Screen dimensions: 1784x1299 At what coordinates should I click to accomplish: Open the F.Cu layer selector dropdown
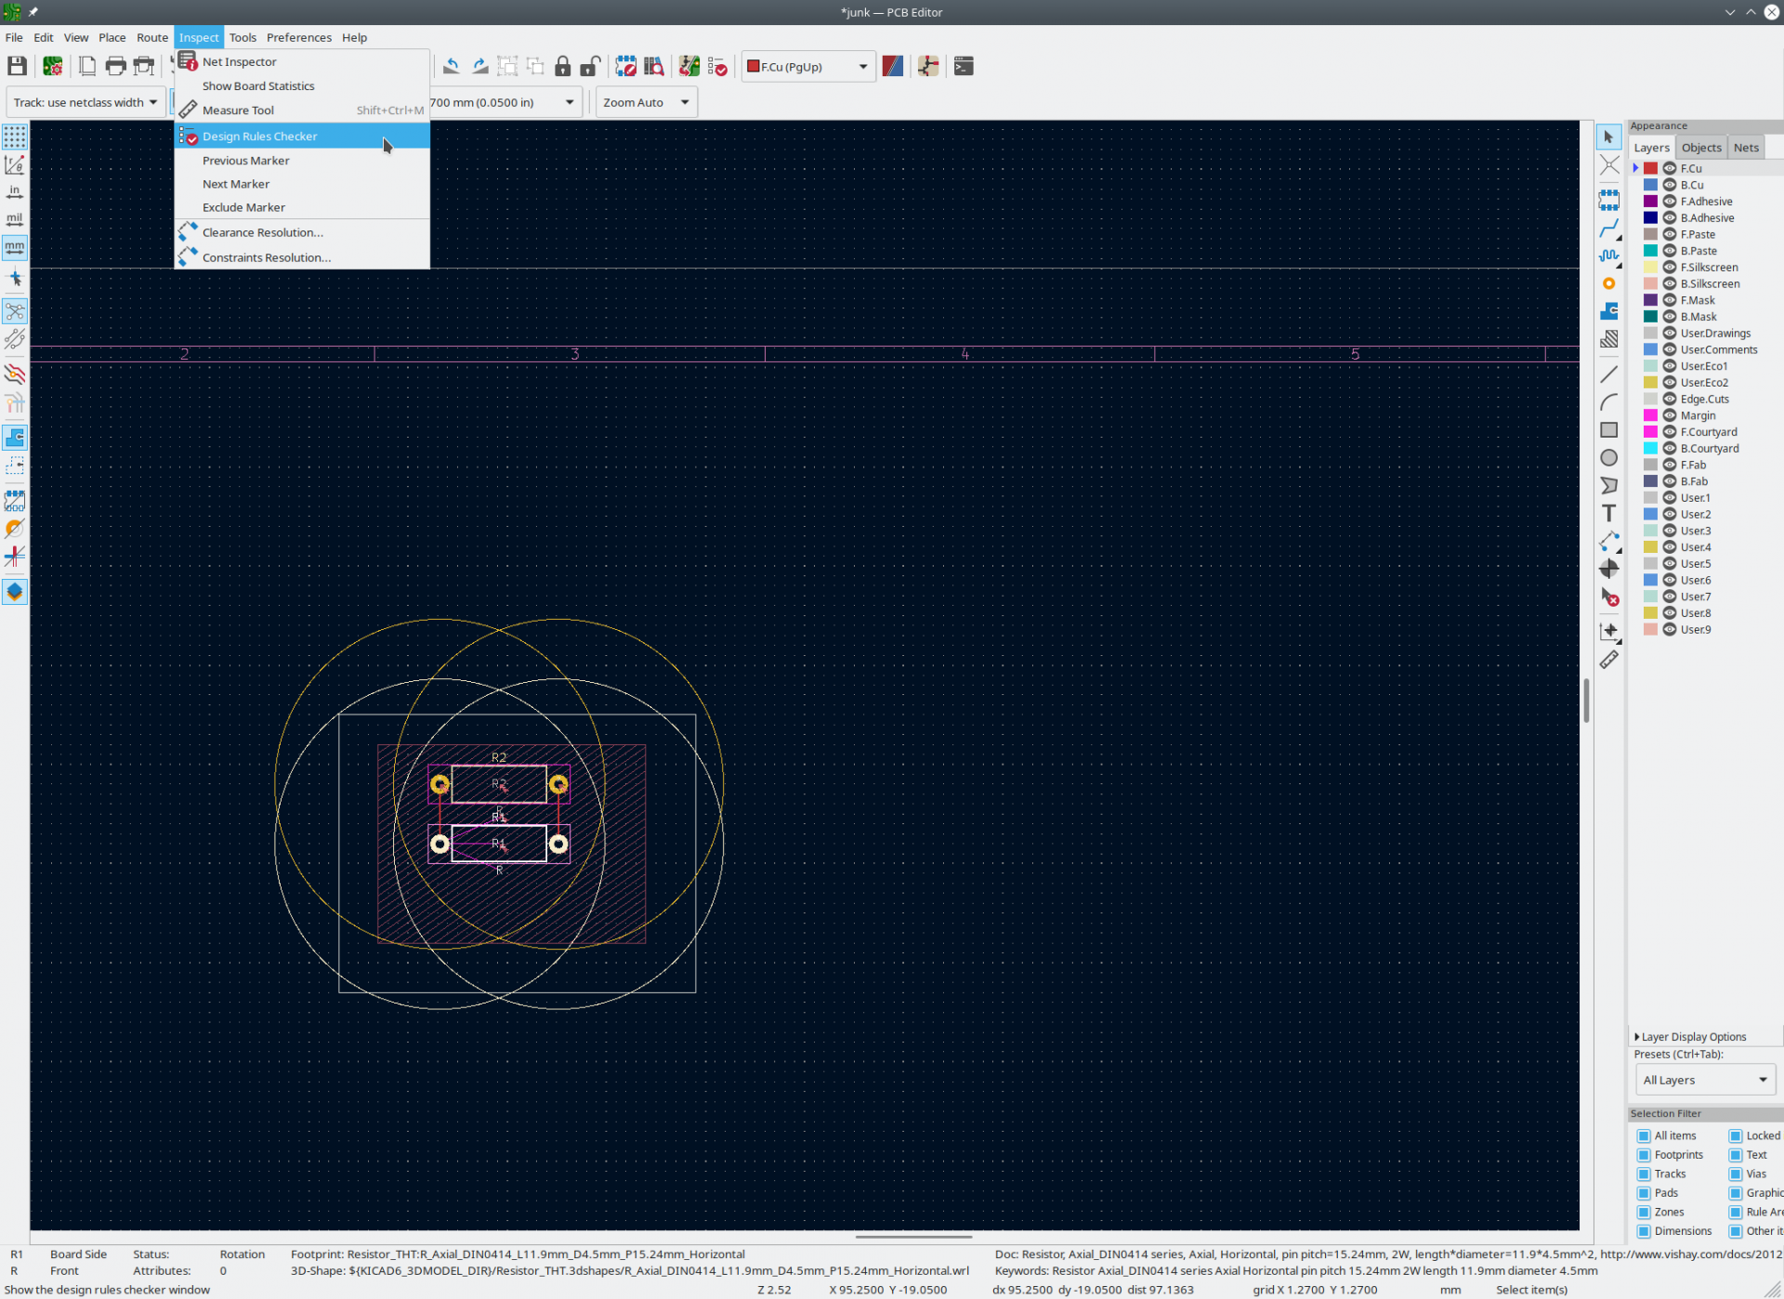pyautogui.click(x=807, y=67)
